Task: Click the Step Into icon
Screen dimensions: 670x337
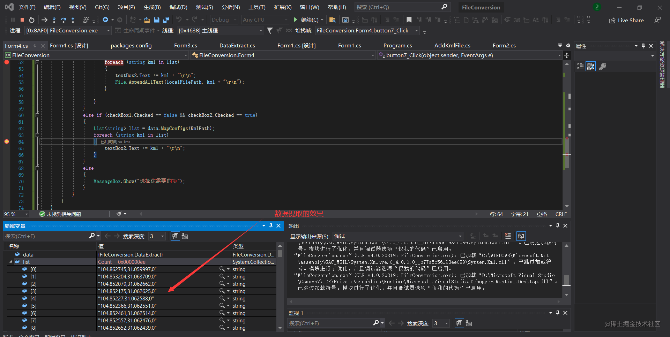Action: click(54, 20)
